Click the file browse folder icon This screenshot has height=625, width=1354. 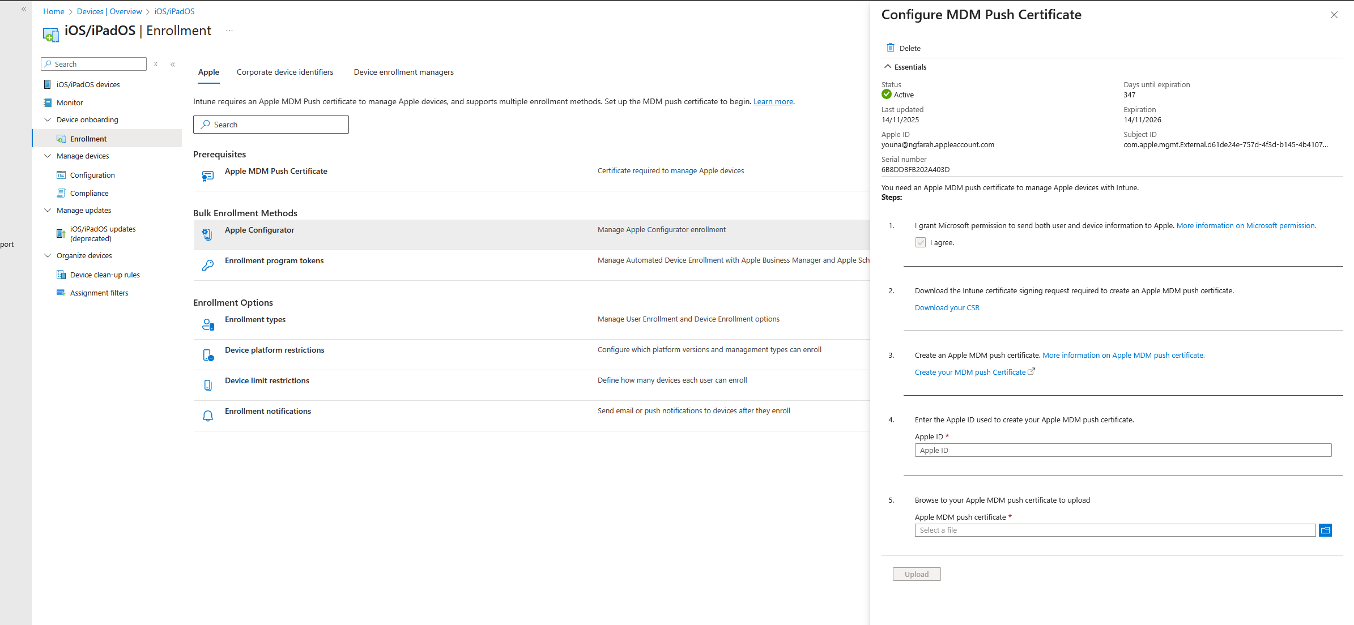[x=1325, y=530]
